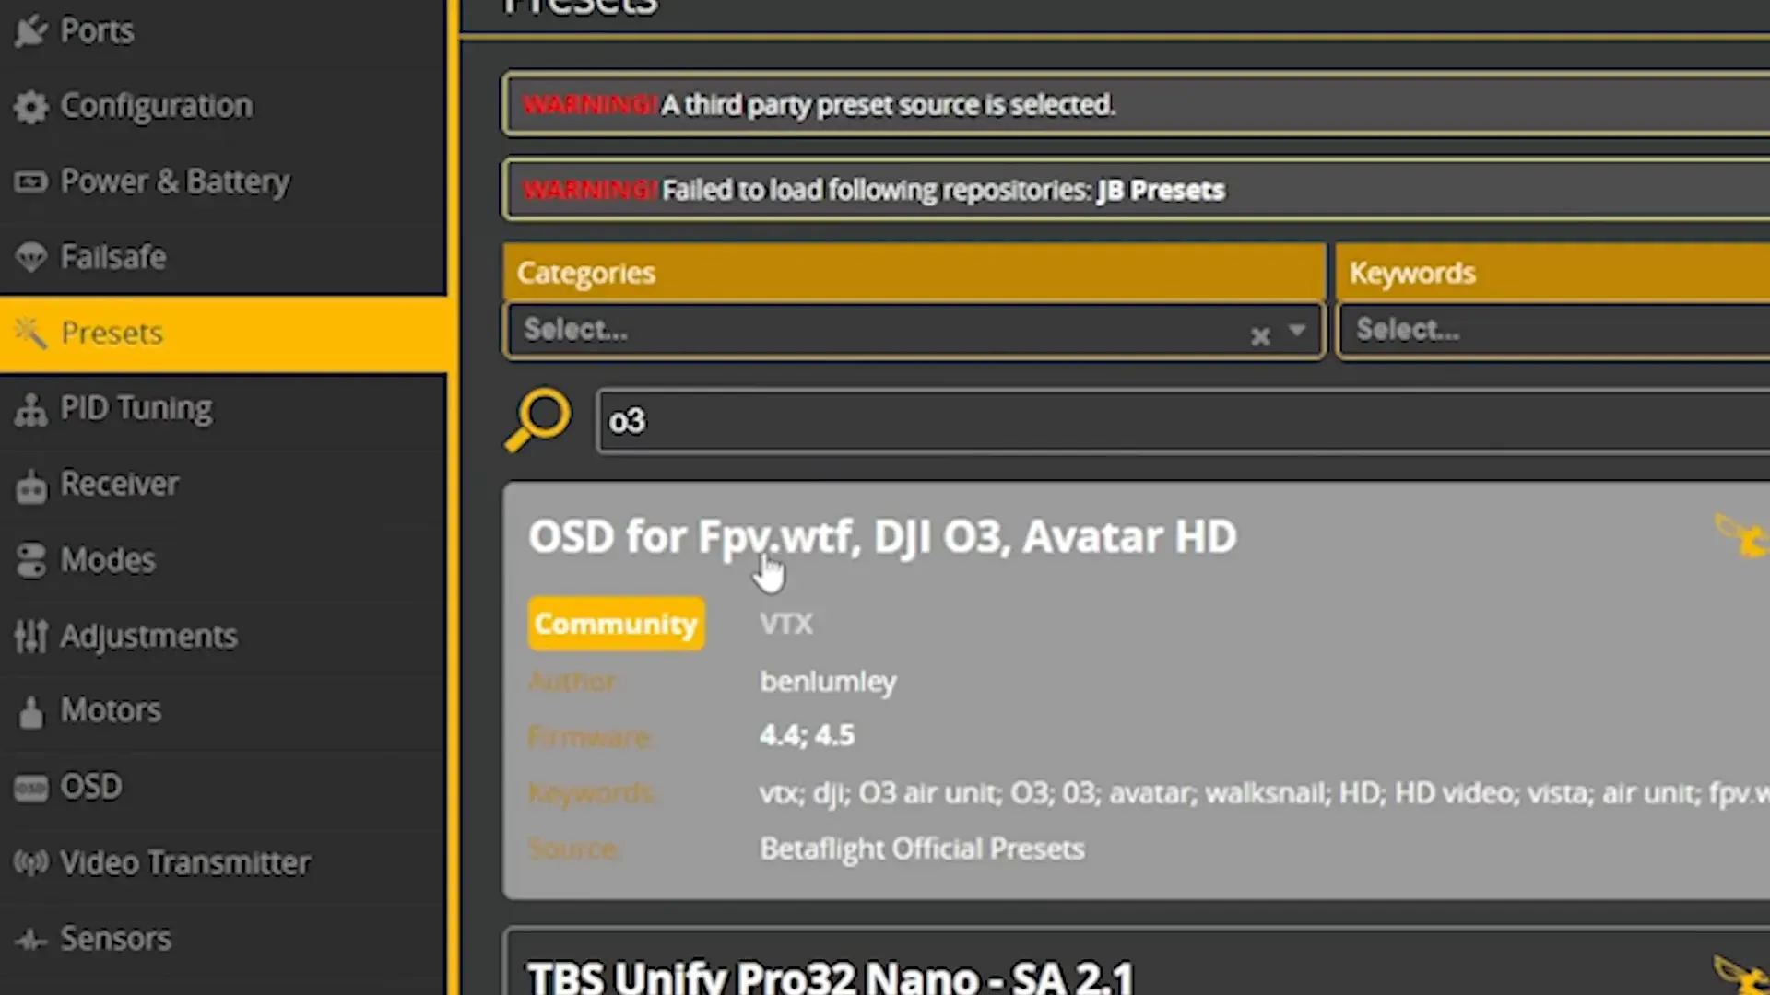This screenshot has height=995, width=1770.
Task: Click the Presets wand icon
Action: [x=30, y=333]
